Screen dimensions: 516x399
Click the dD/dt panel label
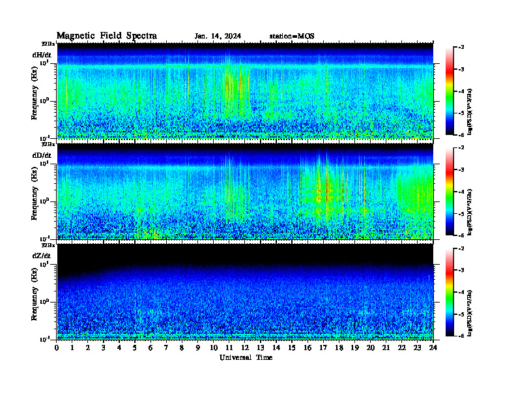[42, 155]
